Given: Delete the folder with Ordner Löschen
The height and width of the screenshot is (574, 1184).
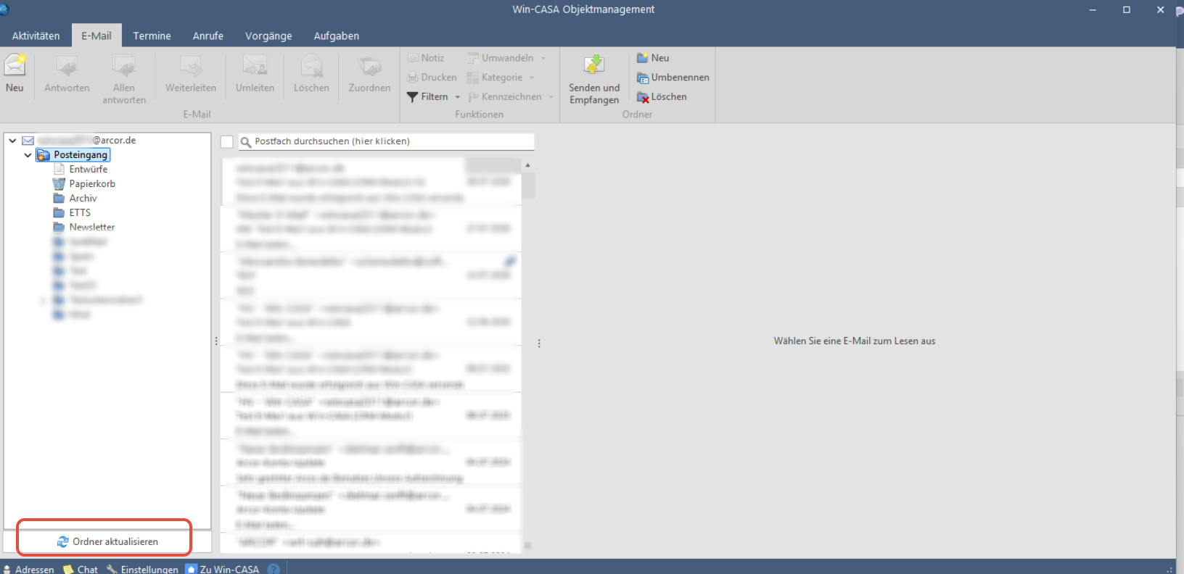Looking at the screenshot, I should pos(662,97).
